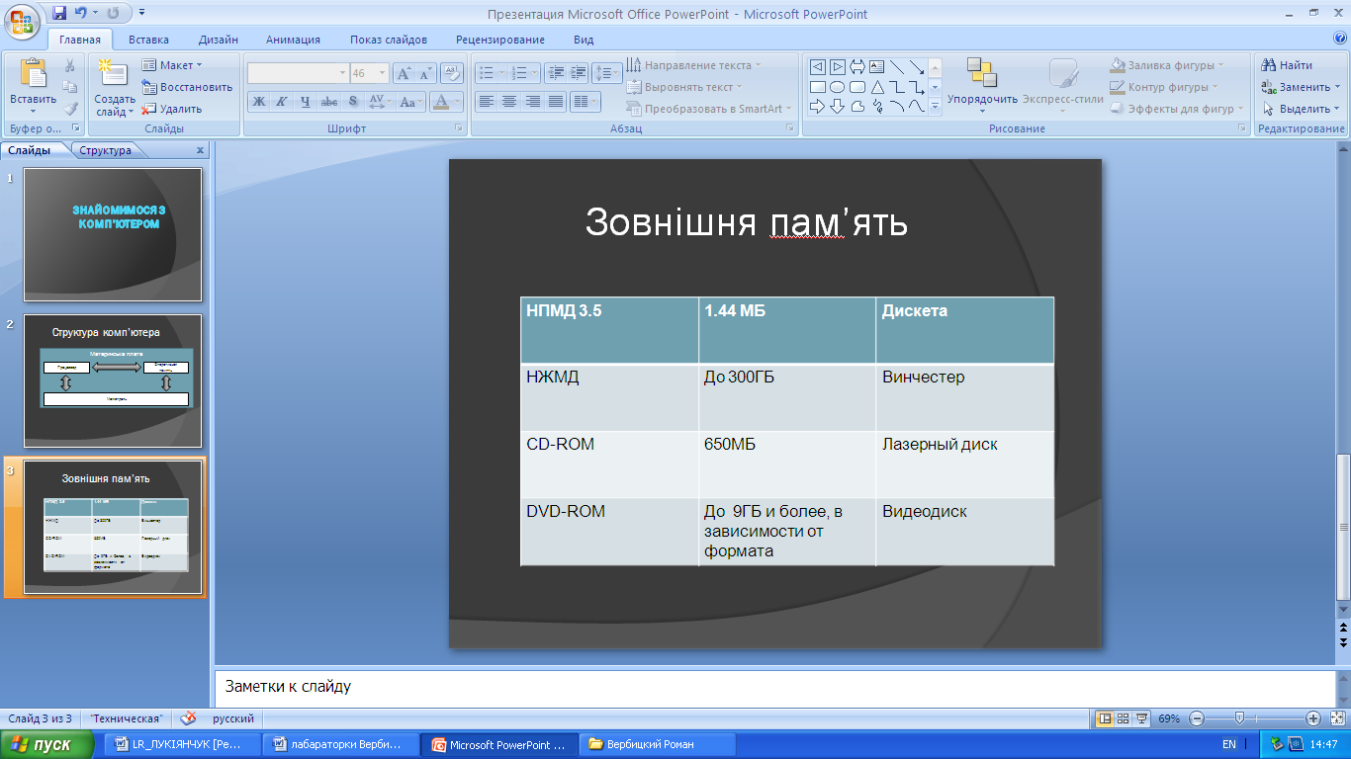Adjust the zoom slider in status bar
Viewport: 1351px width, 759px height.
[1240, 718]
